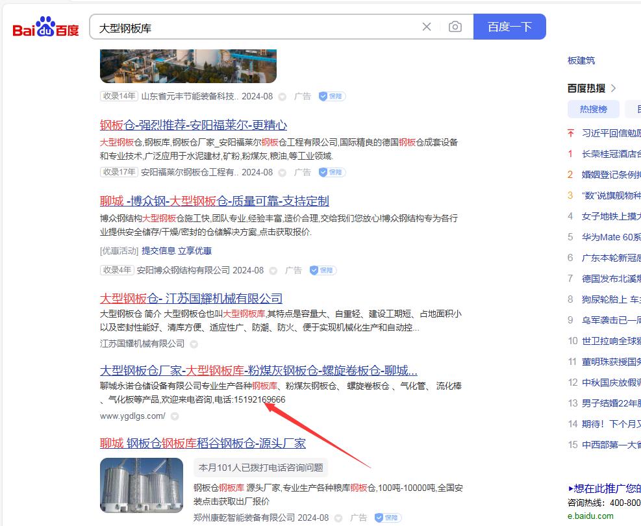This screenshot has width=641, height=526.
Task: Open result 钢板仓-强烈推荐-安阳福莱尔-更精心
Action: coord(194,125)
